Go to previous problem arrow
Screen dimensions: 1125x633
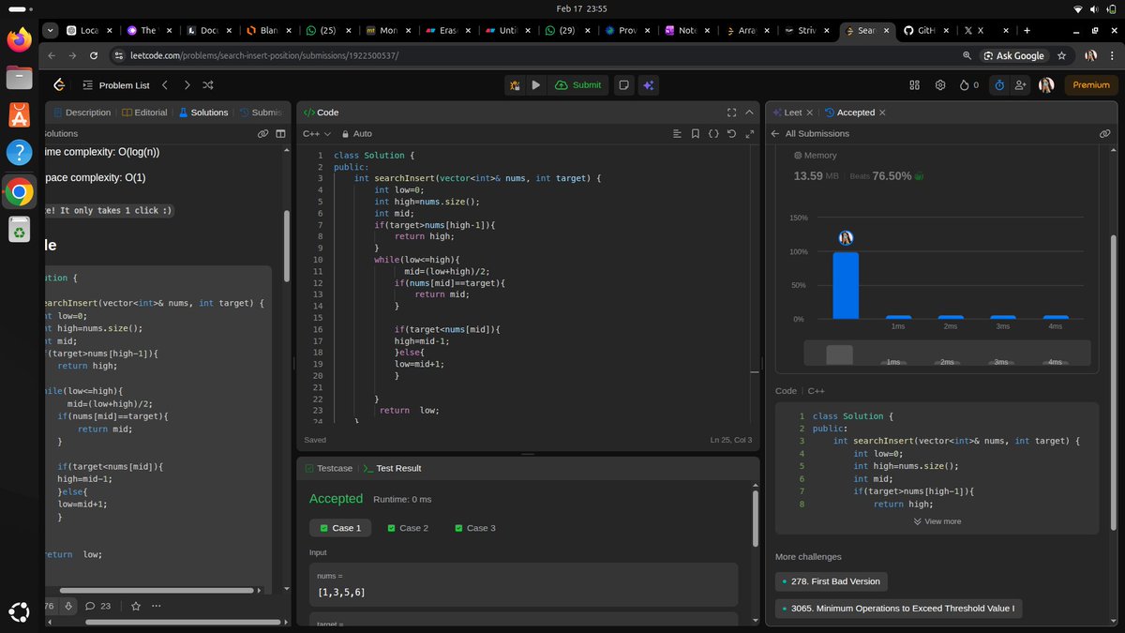(165, 84)
